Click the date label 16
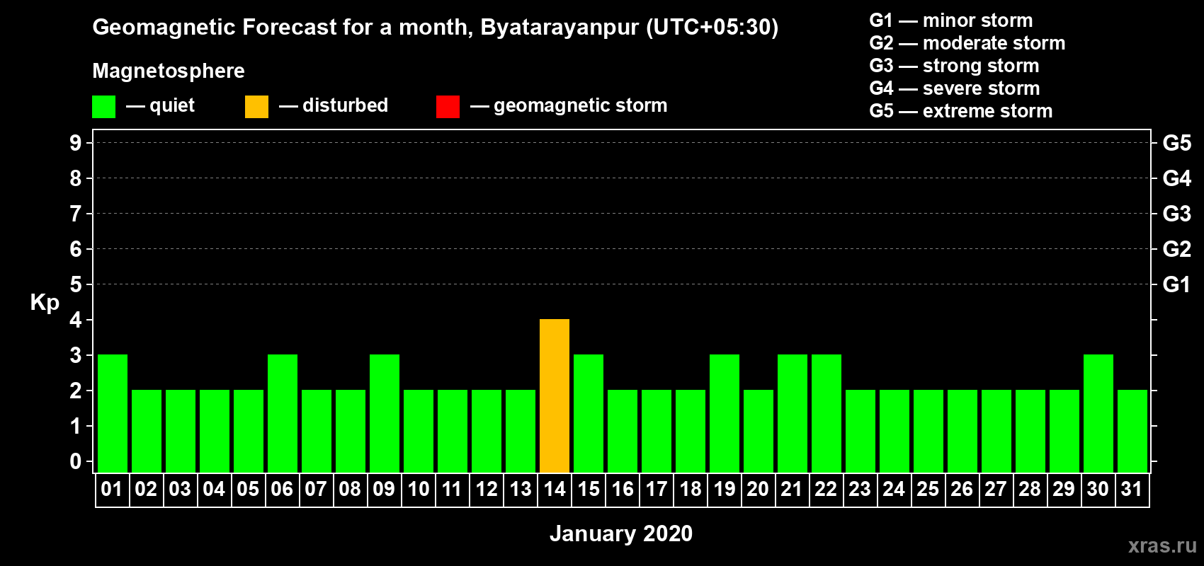 pyautogui.click(x=622, y=489)
